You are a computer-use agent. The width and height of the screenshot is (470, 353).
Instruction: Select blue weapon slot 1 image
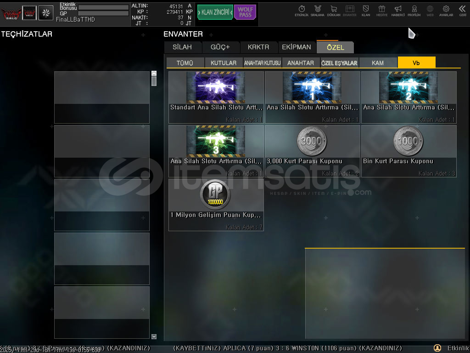point(312,87)
